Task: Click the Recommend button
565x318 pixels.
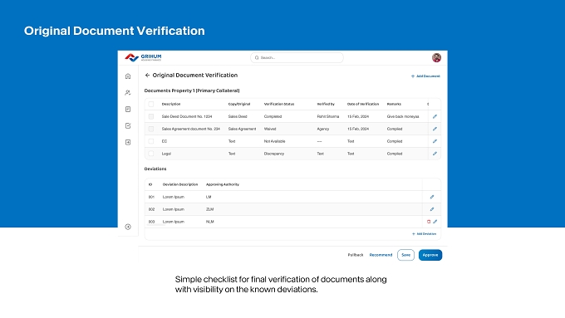Action: (x=381, y=255)
